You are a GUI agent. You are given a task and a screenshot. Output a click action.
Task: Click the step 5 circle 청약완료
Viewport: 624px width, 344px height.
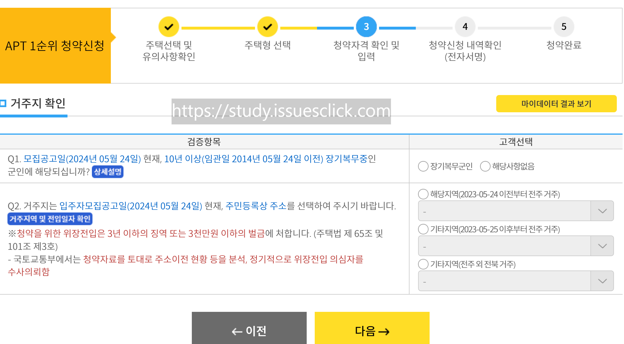pos(564,27)
